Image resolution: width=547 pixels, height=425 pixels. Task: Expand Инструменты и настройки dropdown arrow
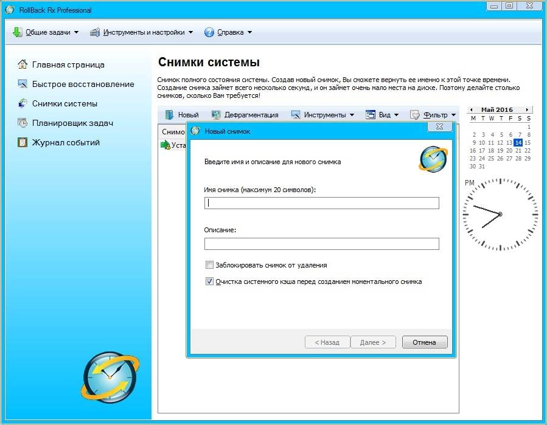coord(191,32)
